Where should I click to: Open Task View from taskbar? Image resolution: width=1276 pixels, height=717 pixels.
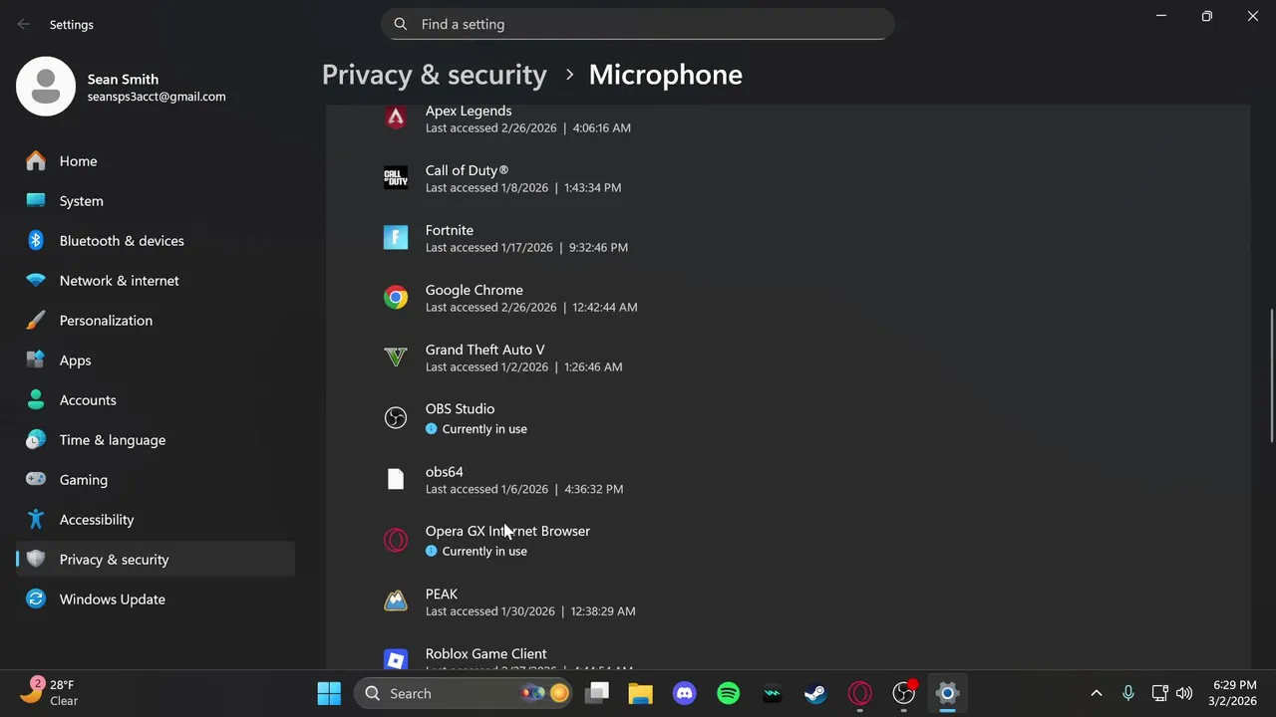[597, 693]
